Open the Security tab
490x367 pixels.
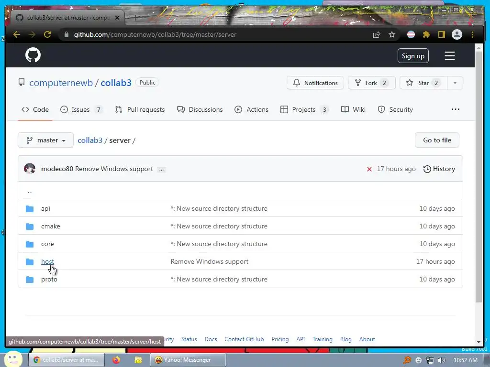tap(395, 109)
